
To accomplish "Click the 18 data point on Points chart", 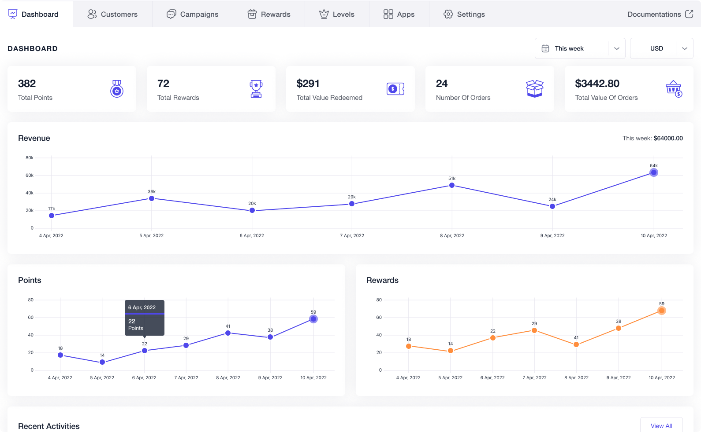I will pyautogui.click(x=60, y=355).
